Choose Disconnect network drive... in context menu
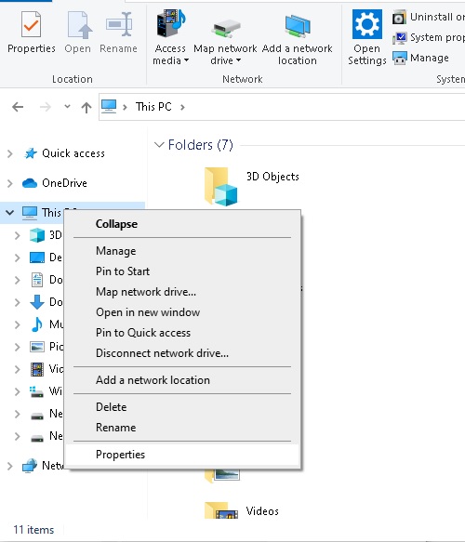The width and height of the screenshot is (465, 542). (x=182, y=353)
